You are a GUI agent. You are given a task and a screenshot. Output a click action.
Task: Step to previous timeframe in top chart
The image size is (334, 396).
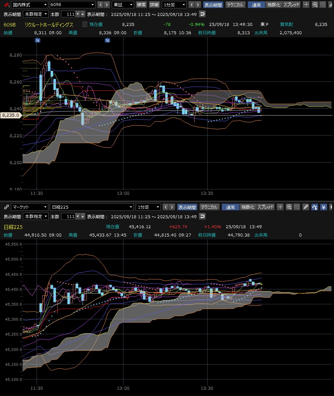click(x=192, y=5)
